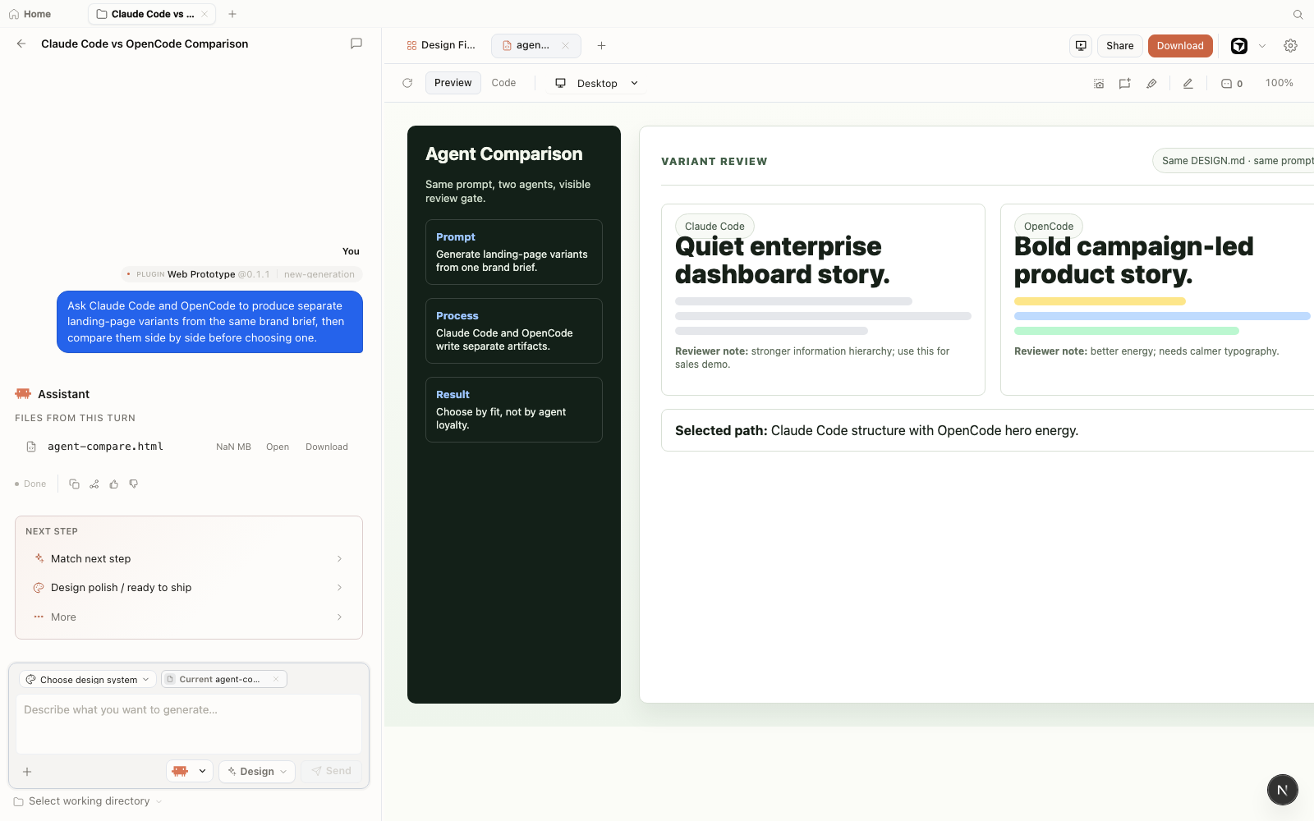Close the Claude Code vs project tab

point(204,14)
